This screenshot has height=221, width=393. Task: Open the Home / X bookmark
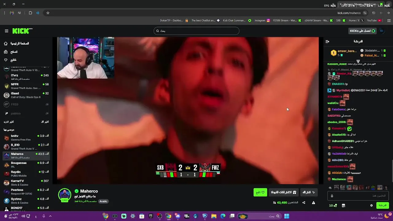click(x=356, y=21)
